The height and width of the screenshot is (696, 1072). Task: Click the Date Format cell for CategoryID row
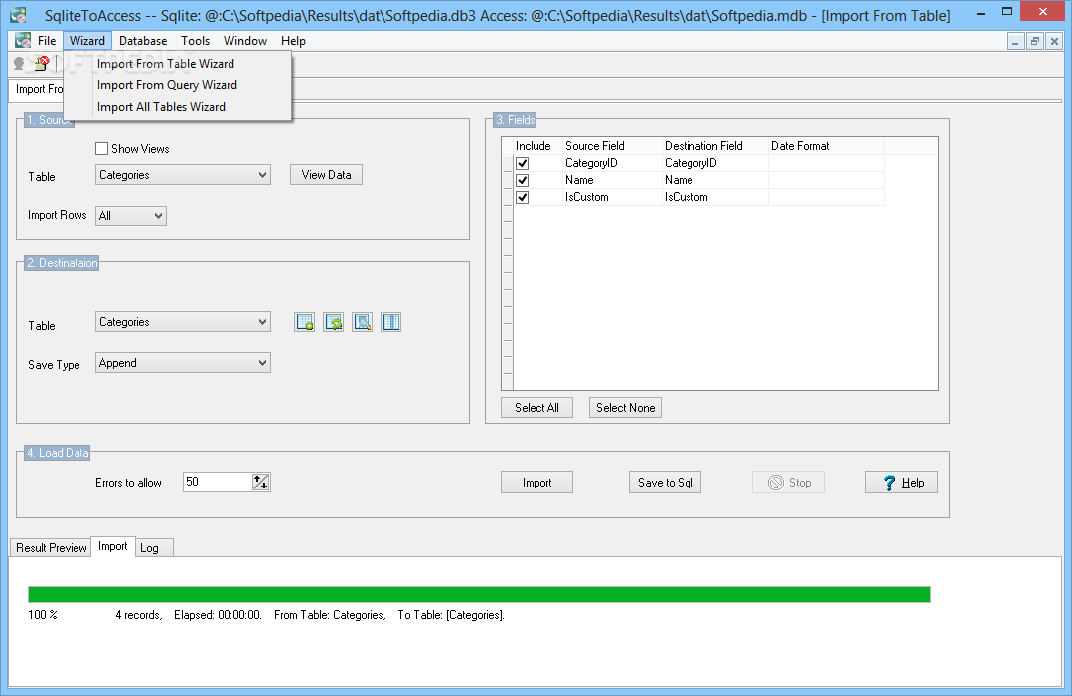pos(826,163)
